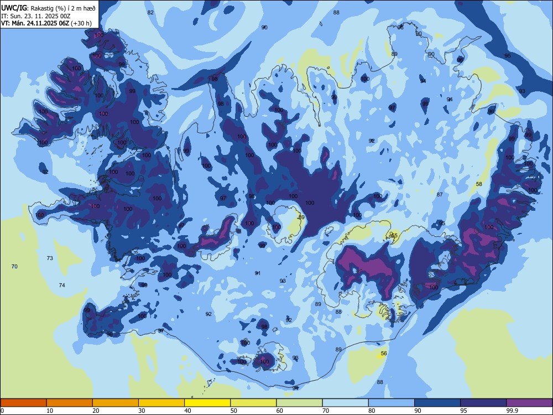Viewport: 553px width, 415px height.
Task: Click the map value '58' in the east
Action: click(479, 184)
